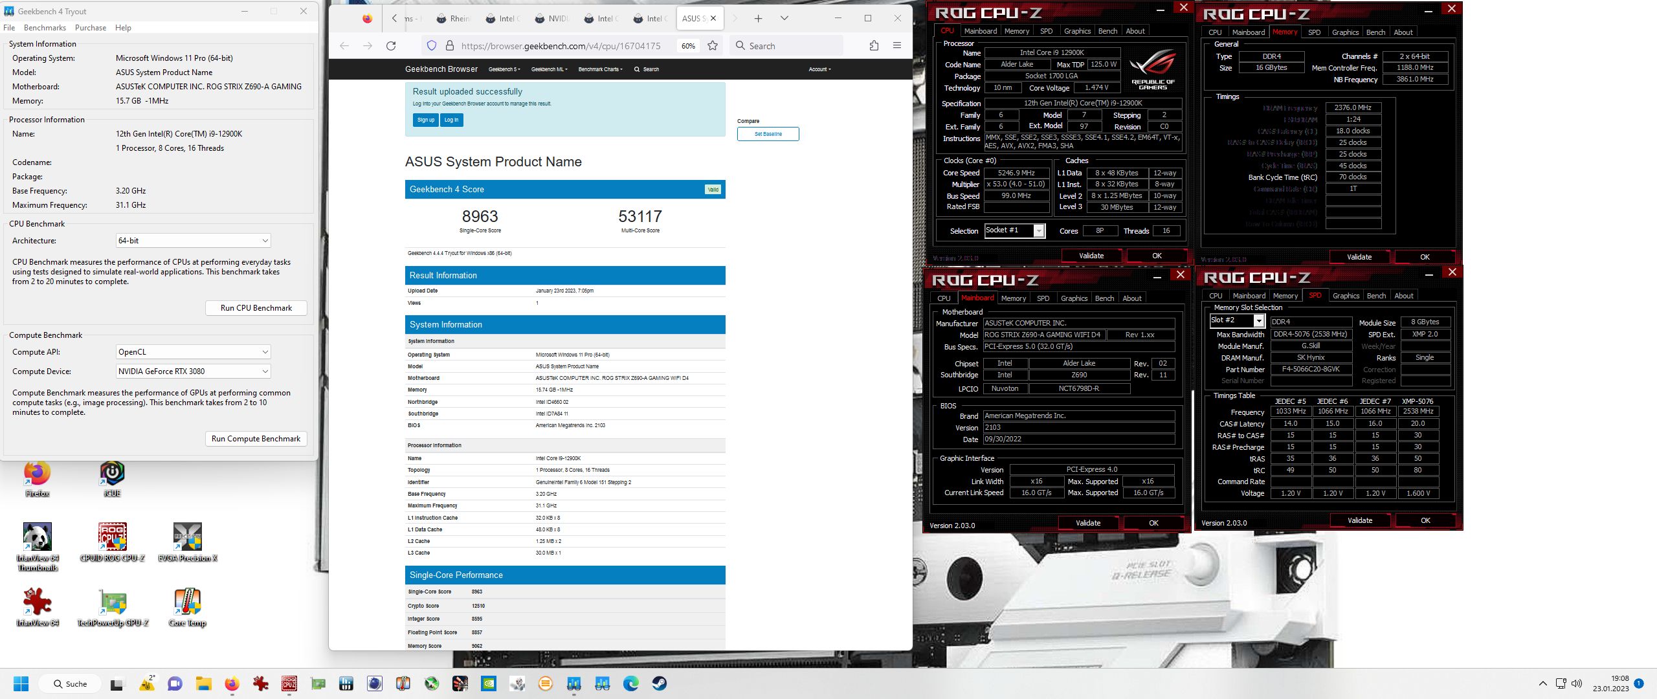The image size is (1657, 699).
Task: Click the Firefox Search field
Action: coord(787,46)
